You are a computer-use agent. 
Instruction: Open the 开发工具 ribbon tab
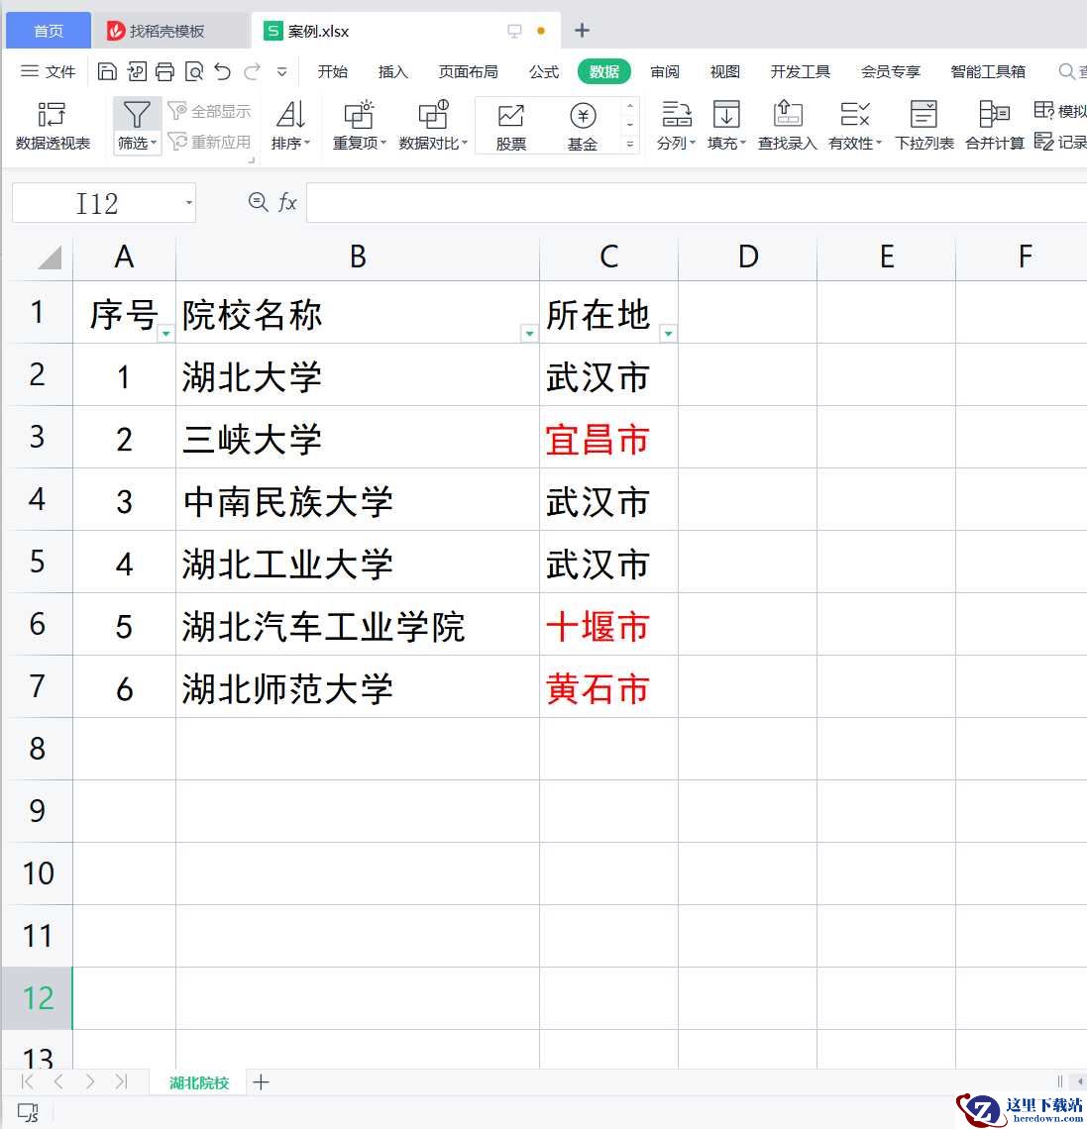pos(801,71)
